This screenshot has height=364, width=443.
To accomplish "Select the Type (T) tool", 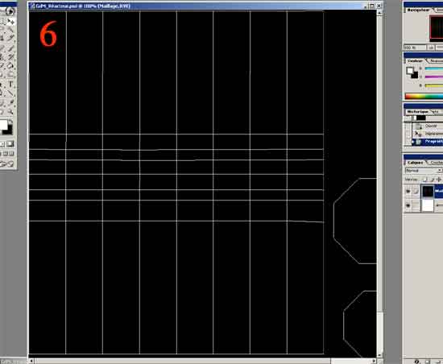I will (x=11, y=84).
